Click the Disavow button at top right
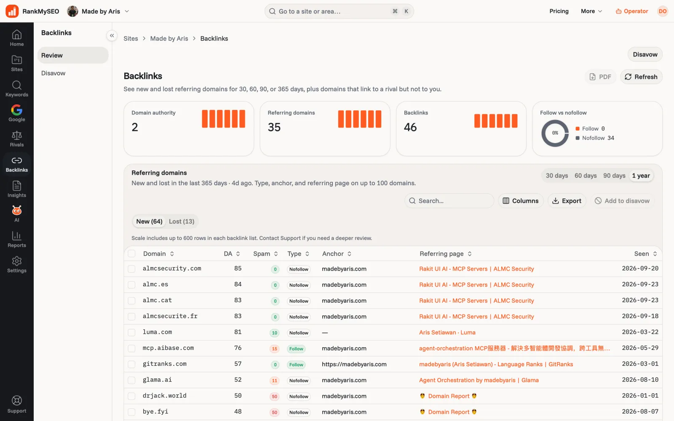The width and height of the screenshot is (674, 421). coord(645,54)
